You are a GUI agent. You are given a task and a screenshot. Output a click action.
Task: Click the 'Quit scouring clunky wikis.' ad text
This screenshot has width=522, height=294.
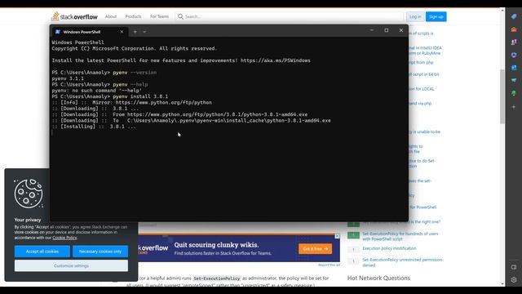[x=216, y=245]
